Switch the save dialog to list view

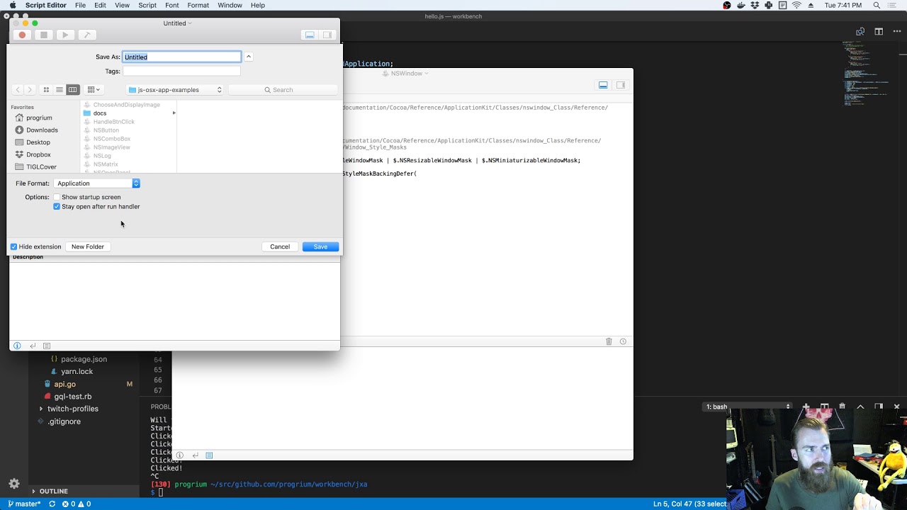pyautogui.click(x=60, y=90)
